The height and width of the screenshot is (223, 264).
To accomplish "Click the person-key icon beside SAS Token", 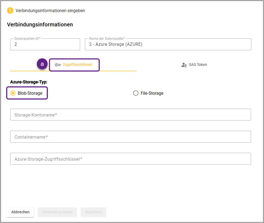I will coord(184,65).
